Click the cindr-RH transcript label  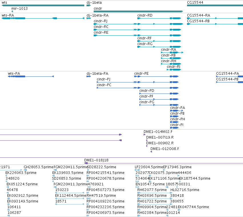tap(168, 61)
